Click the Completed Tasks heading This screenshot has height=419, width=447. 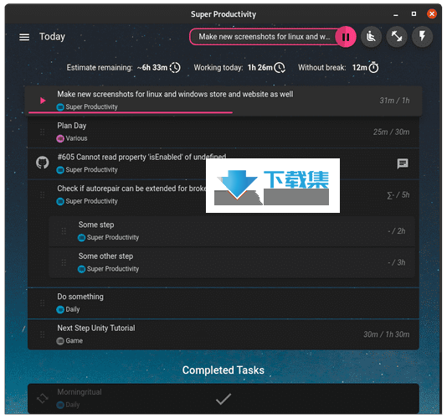tap(223, 370)
